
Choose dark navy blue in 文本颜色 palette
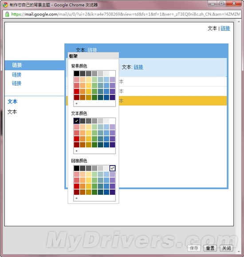pos(106,145)
